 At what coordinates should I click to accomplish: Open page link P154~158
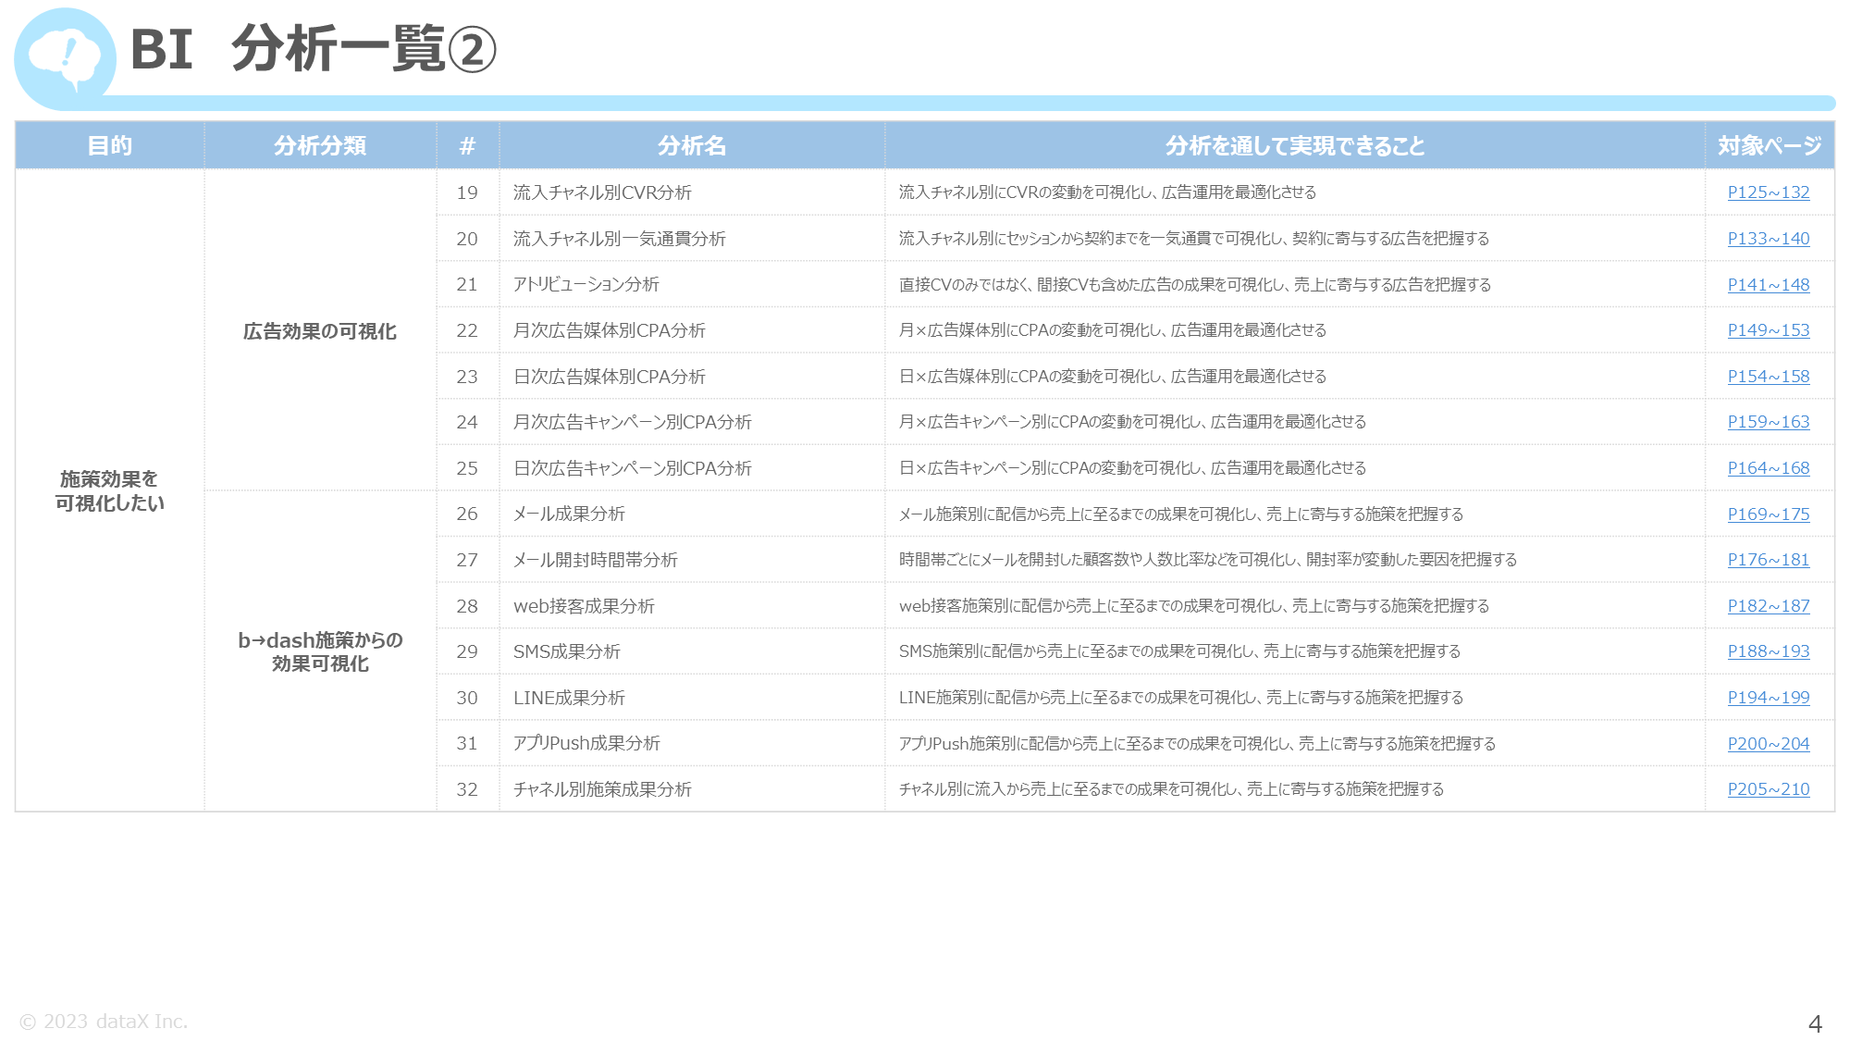click(1768, 377)
